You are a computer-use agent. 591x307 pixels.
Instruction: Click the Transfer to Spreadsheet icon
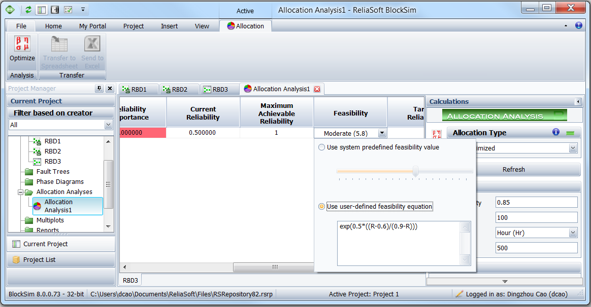59,44
